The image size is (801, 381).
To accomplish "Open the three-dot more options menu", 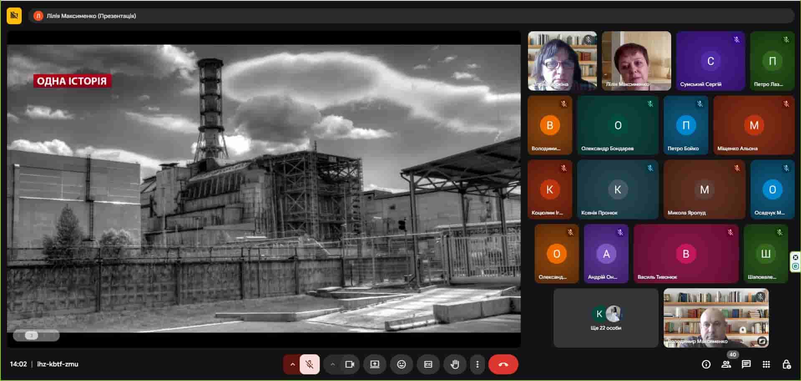I will click(x=477, y=364).
